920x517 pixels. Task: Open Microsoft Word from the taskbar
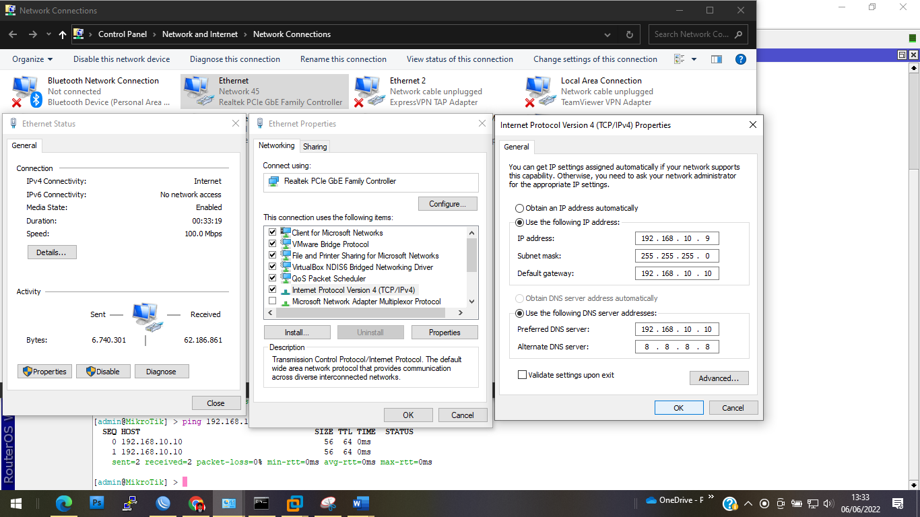tap(361, 504)
